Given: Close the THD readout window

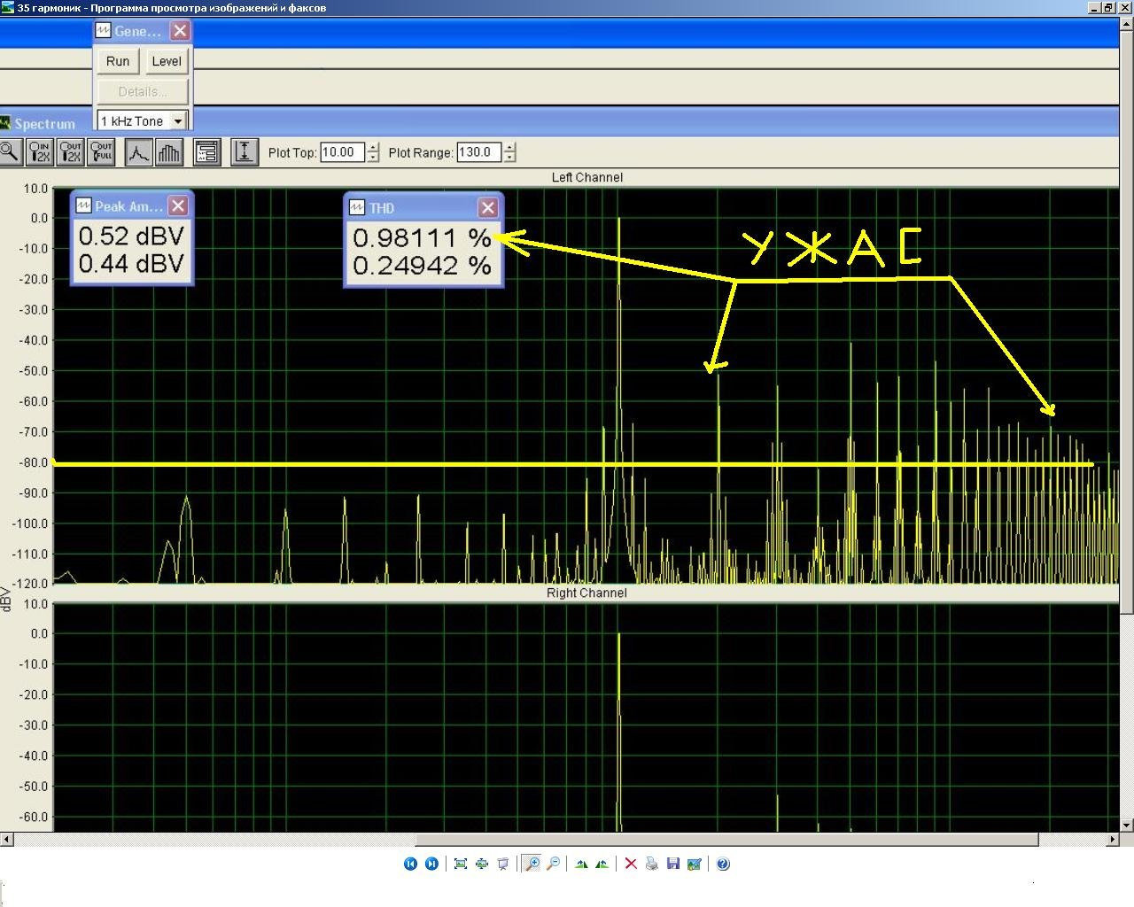Looking at the screenshot, I should [488, 207].
